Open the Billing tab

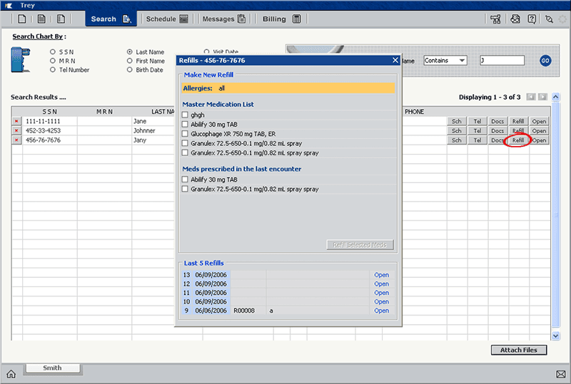(281, 19)
